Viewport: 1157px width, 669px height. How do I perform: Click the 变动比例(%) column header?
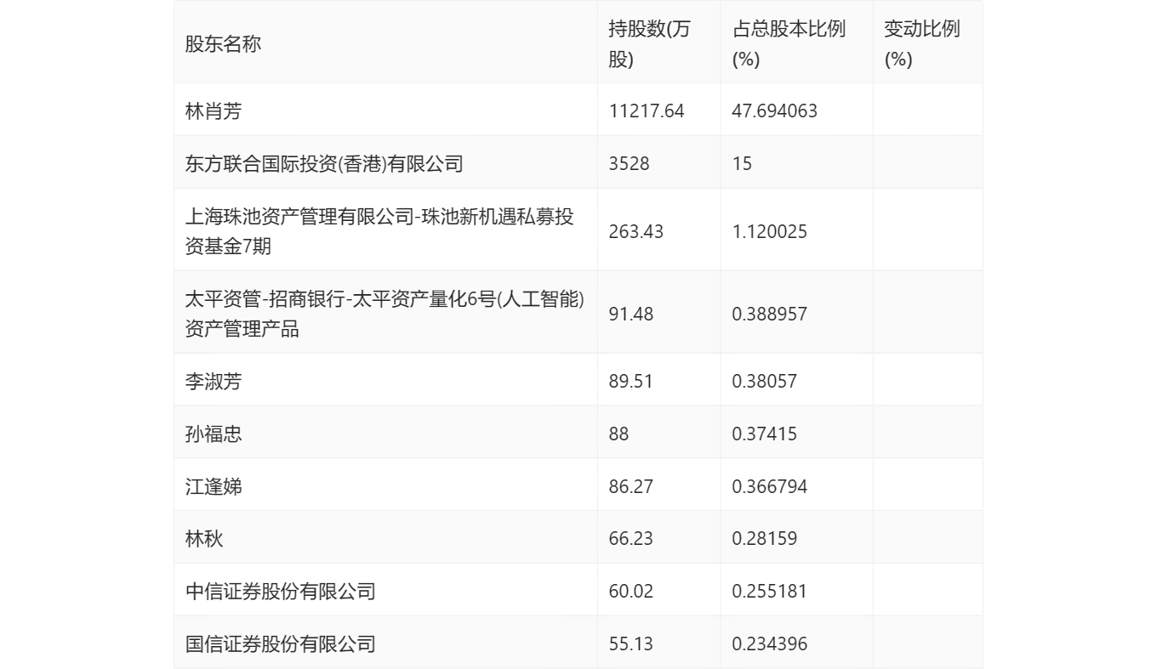point(921,44)
